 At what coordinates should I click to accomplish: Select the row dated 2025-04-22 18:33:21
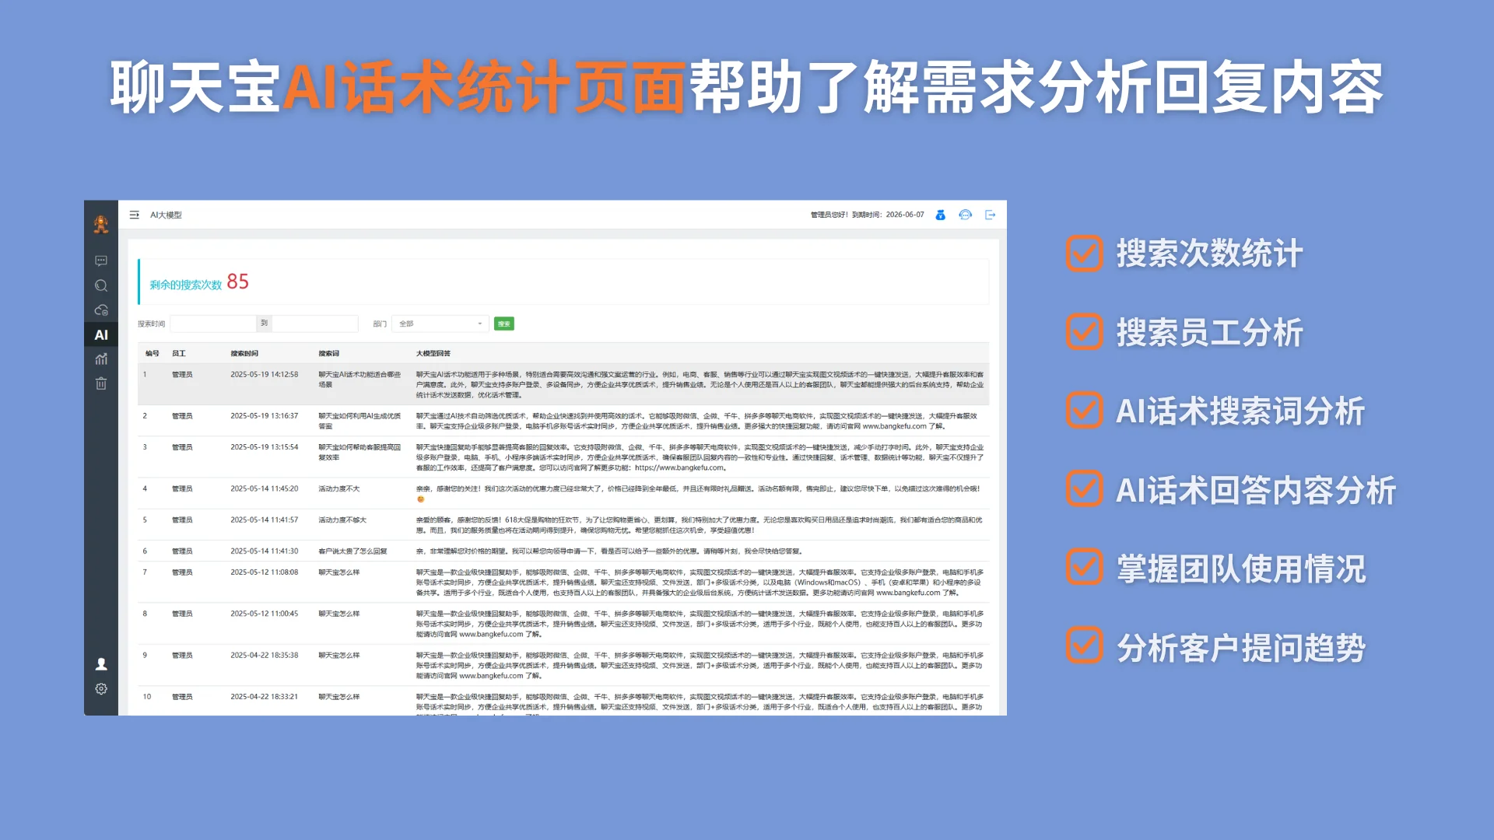(x=563, y=702)
